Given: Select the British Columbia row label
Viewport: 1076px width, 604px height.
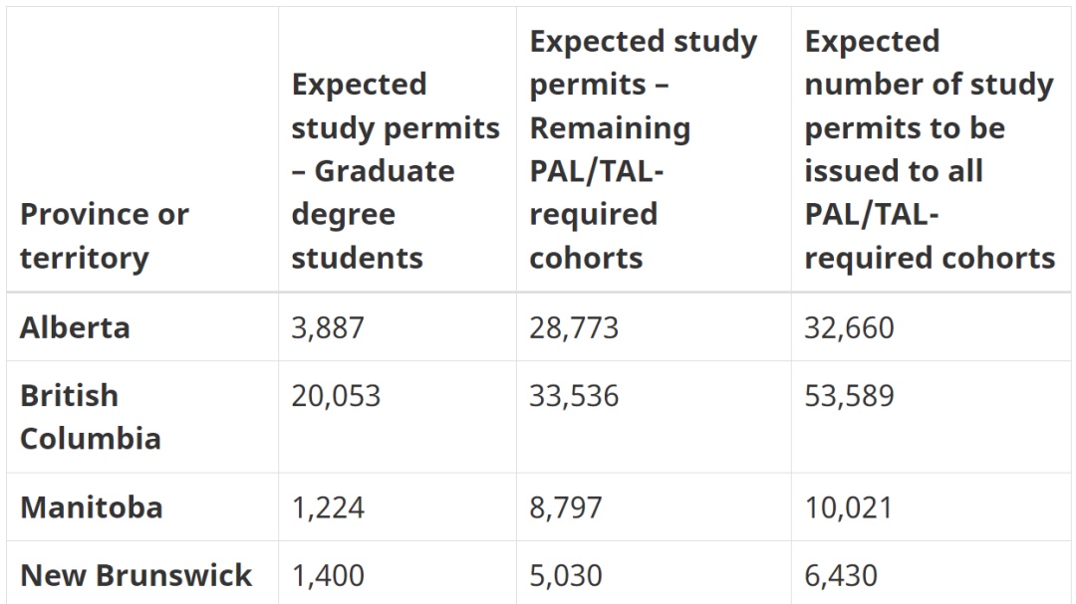Looking at the screenshot, I should (90, 417).
